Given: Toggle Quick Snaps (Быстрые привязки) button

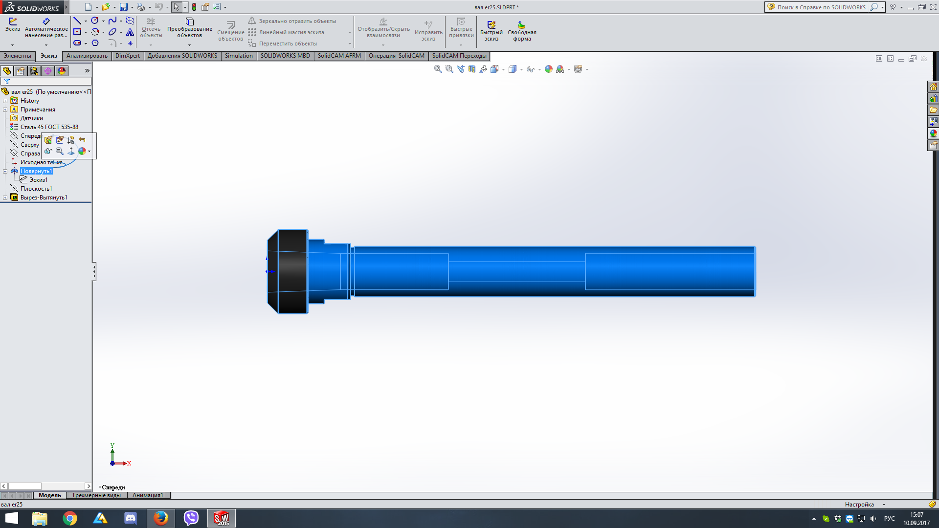Looking at the screenshot, I should pos(461,28).
